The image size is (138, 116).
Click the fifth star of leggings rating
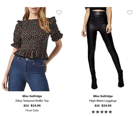click(x=110, y=112)
